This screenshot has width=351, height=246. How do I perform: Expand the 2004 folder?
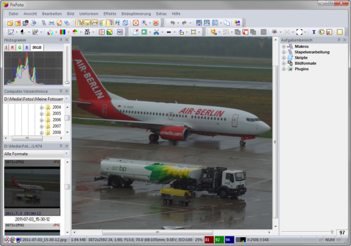click(x=42, y=108)
